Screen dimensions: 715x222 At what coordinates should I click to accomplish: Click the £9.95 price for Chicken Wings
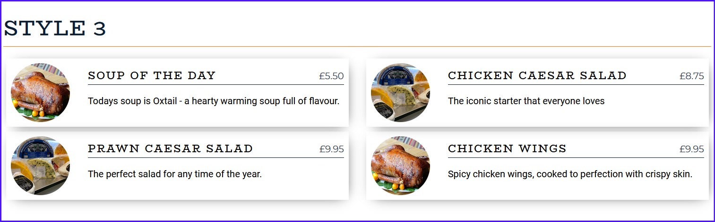pyautogui.click(x=692, y=149)
